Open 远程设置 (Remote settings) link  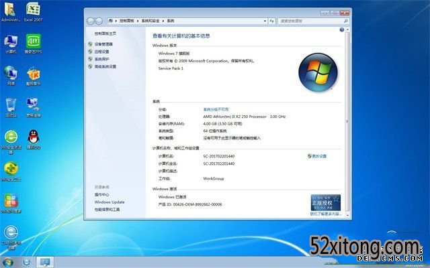[101, 52]
